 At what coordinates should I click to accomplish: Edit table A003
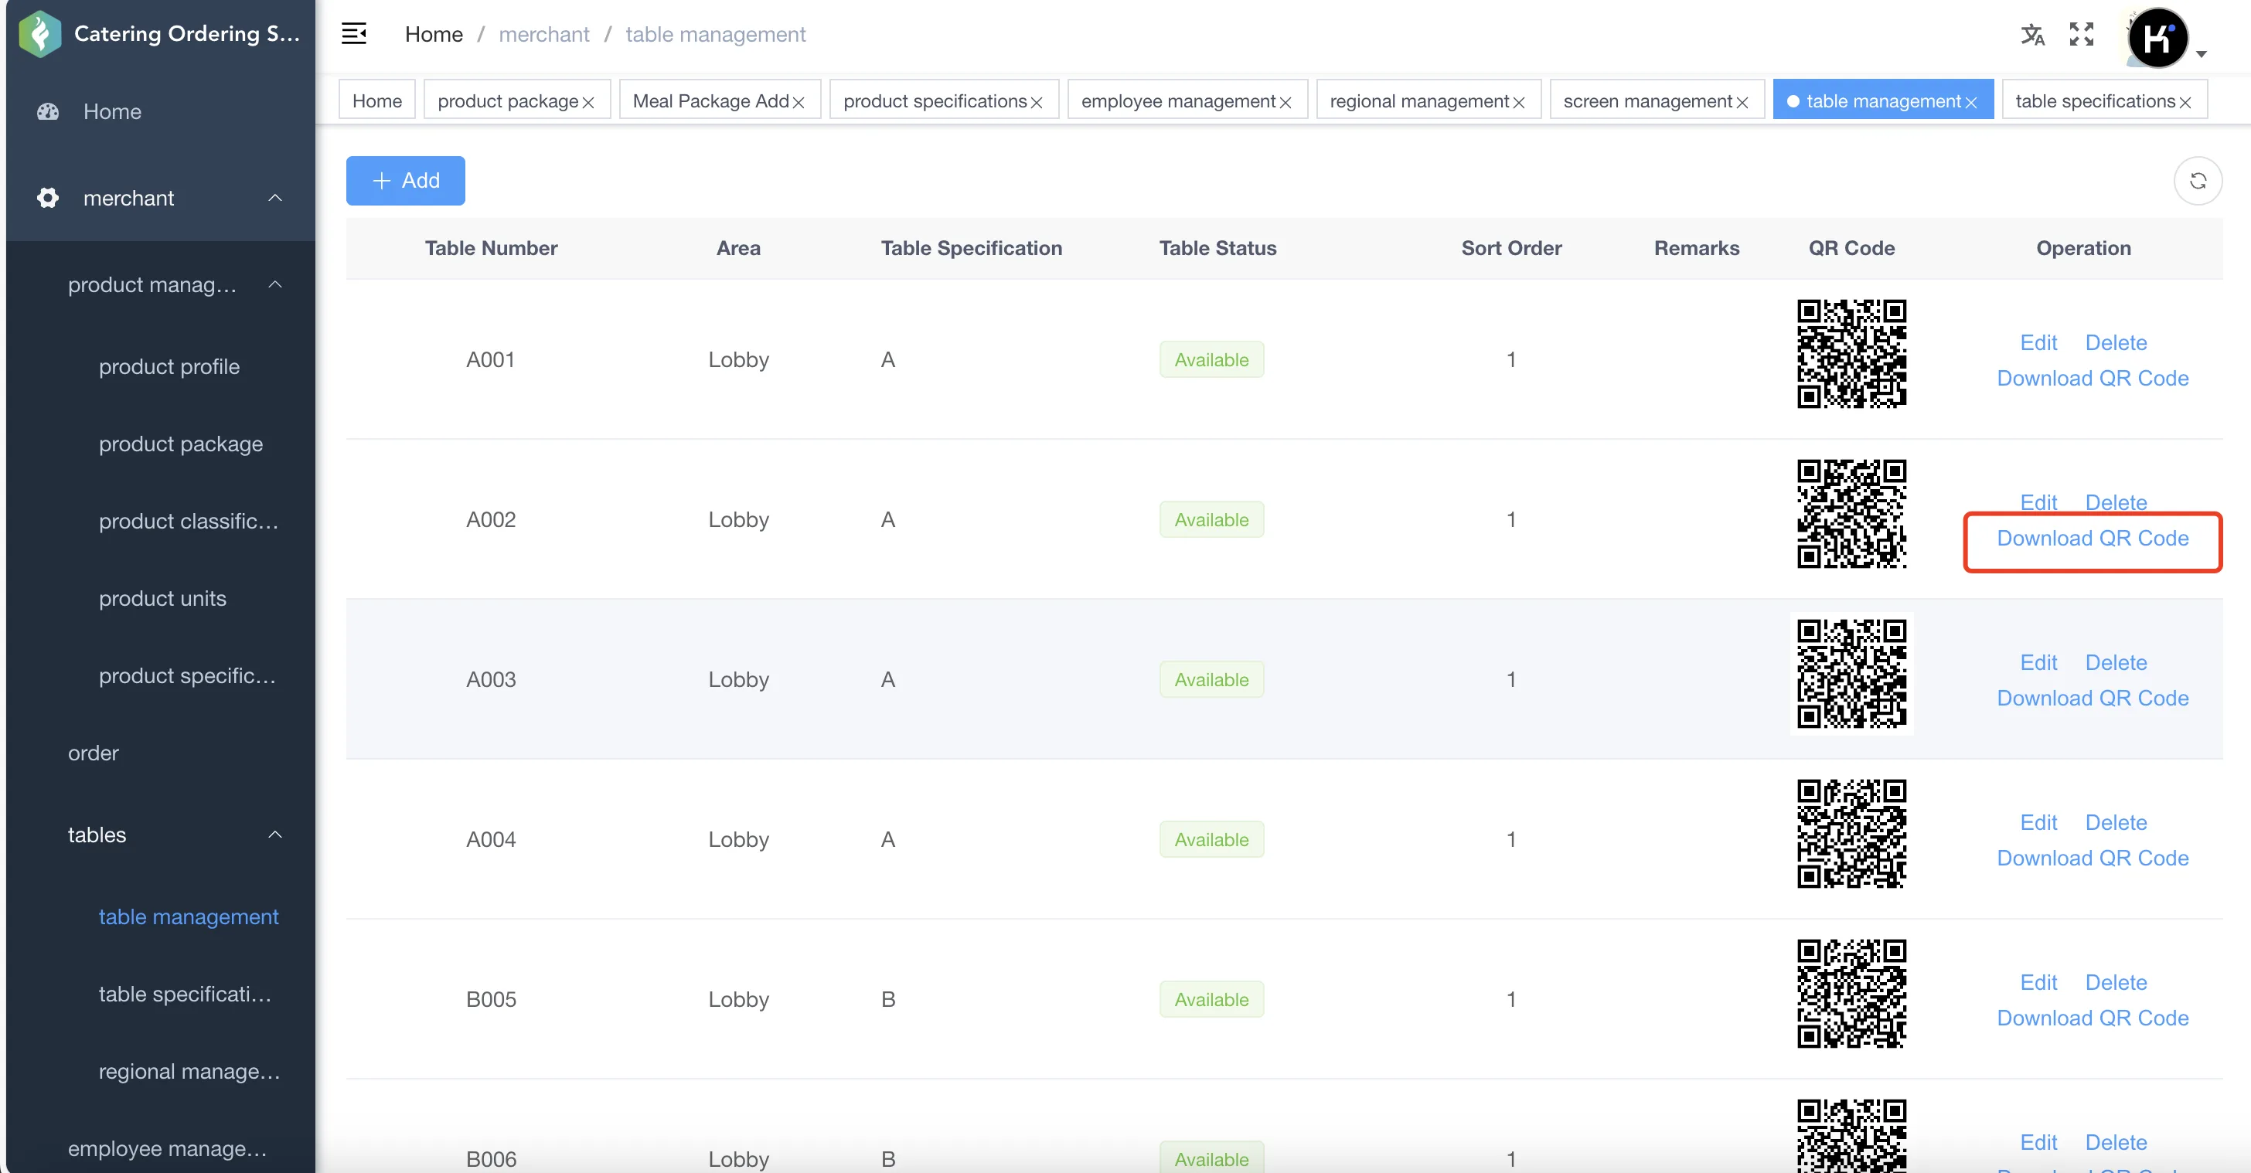[x=2038, y=662]
